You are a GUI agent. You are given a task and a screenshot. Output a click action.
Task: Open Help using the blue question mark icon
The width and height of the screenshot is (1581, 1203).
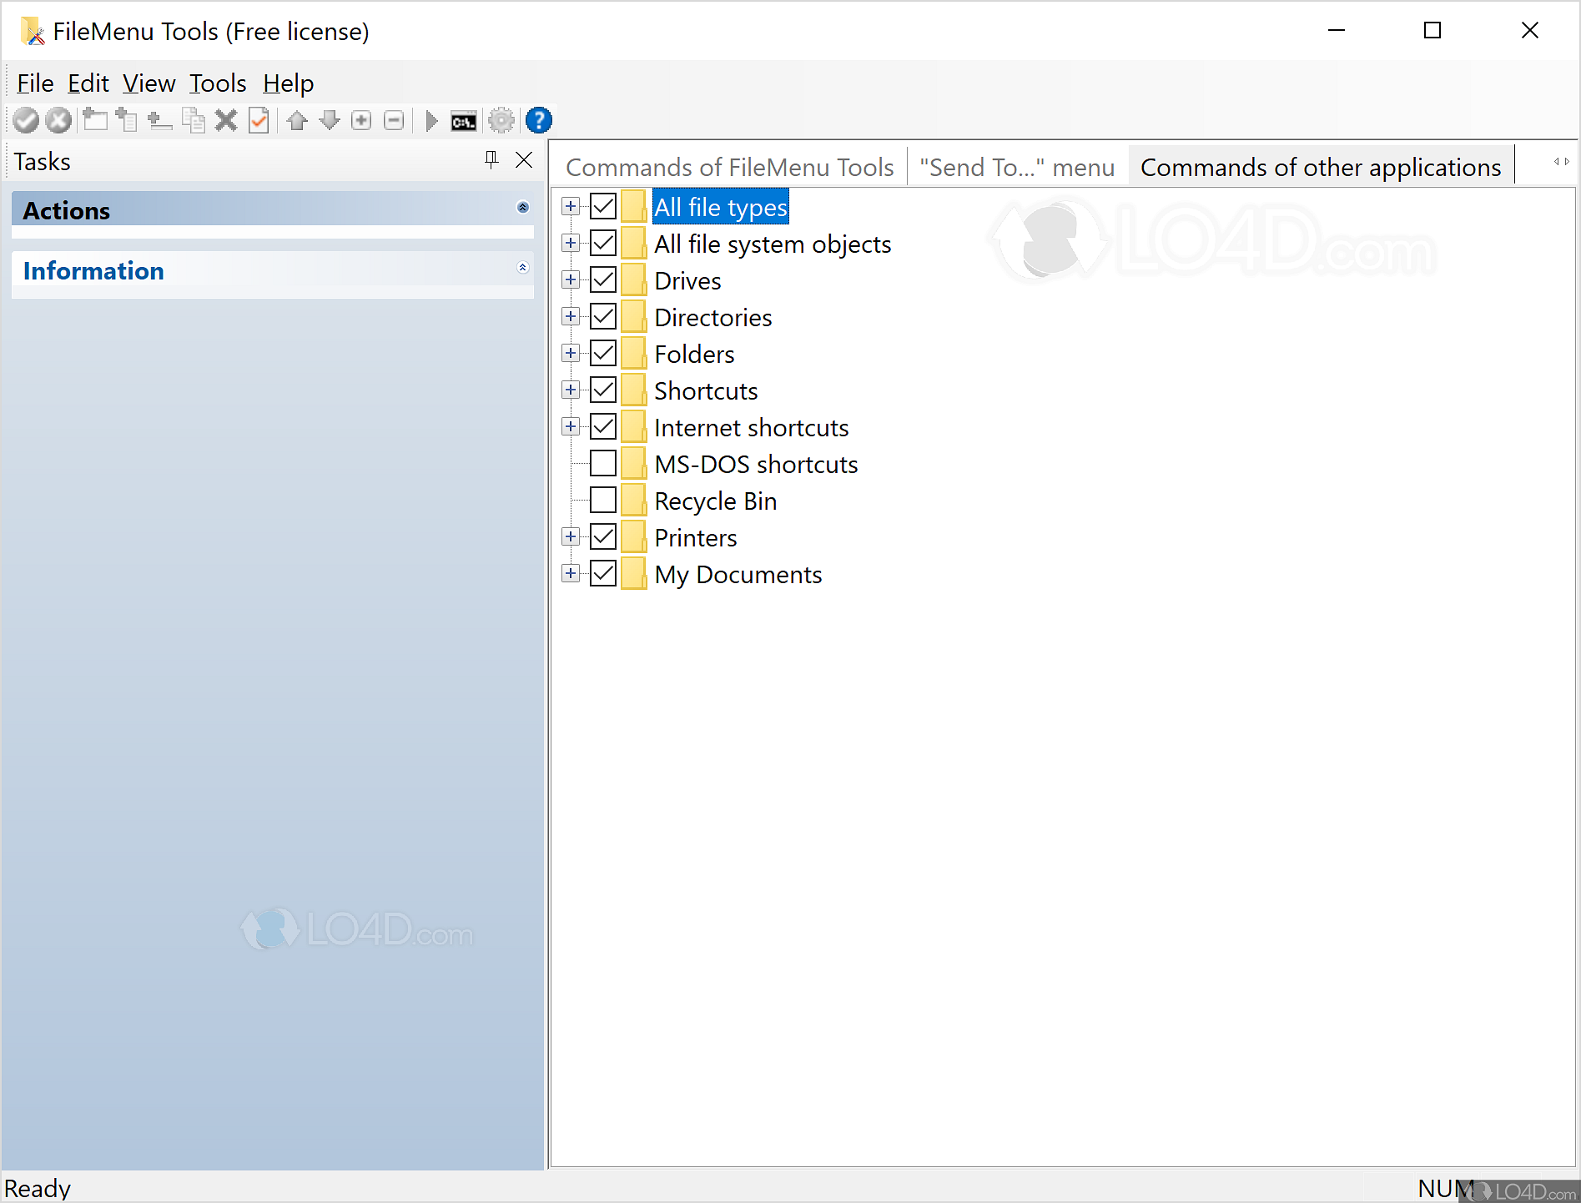click(x=538, y=120)
